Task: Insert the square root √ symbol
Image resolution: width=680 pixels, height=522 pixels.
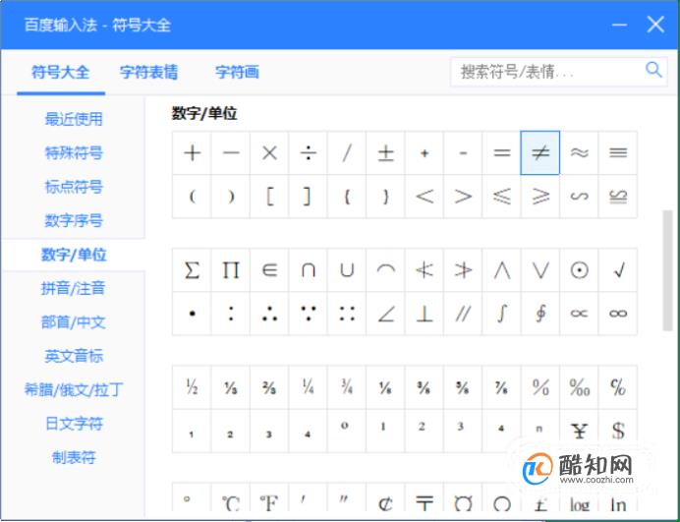Action: [x=618, y=270]
